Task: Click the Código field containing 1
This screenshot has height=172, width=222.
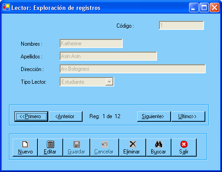Action: (x=181, y=25)
